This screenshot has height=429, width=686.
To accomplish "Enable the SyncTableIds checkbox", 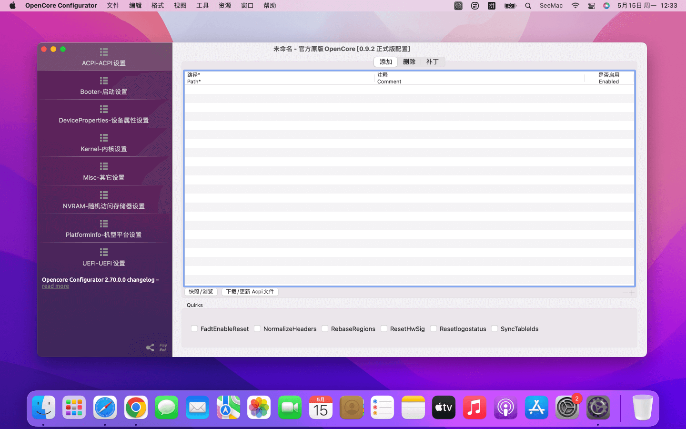I will tap(494, 328).
